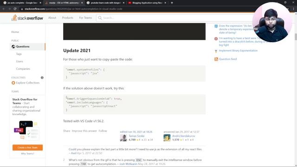Open the For Teams menu item

click(x=85, y=18)
